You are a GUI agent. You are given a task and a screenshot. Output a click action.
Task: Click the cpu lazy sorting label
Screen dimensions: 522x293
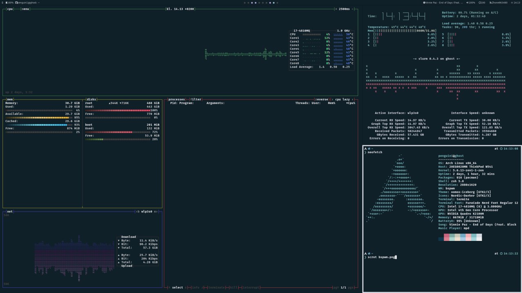coord(343,99)
